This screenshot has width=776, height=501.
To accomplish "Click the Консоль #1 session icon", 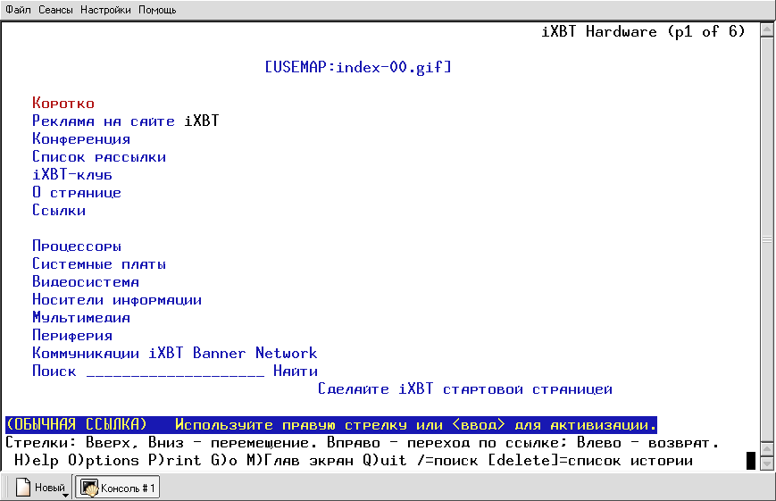I will pos(89,488).
